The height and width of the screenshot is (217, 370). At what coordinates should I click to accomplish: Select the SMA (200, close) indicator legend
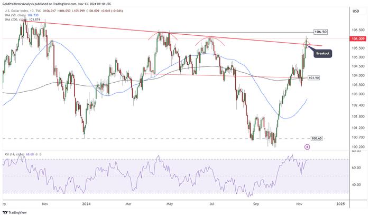pyautogui.click(x=22, y=19)
